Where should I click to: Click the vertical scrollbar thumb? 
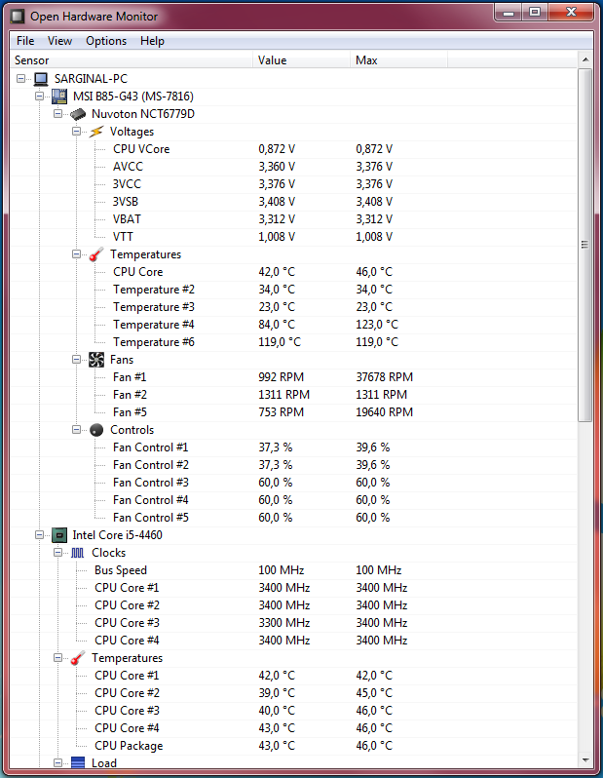[x=585, y=245]
